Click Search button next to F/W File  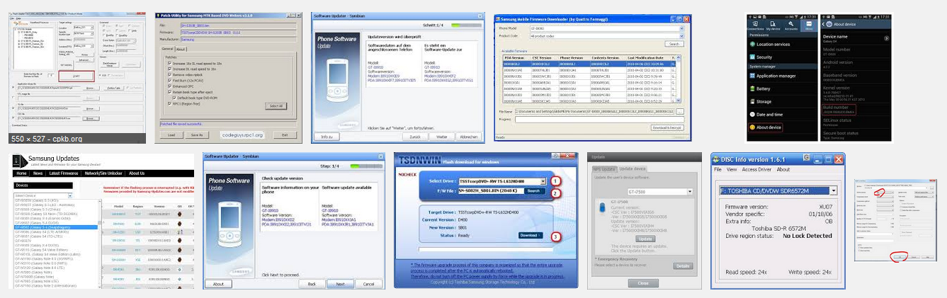pyautogui.click(x=533, y=191)
